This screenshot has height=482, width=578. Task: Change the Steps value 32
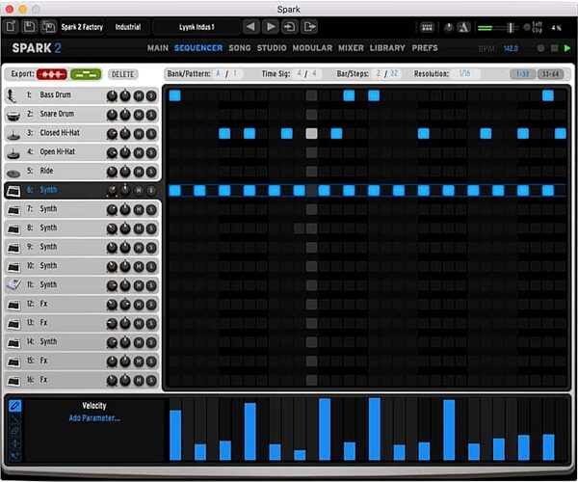click(394, 74)
